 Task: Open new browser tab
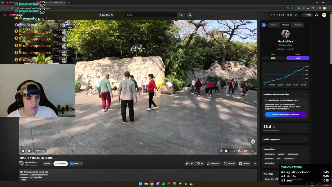[x=68, y=3]
